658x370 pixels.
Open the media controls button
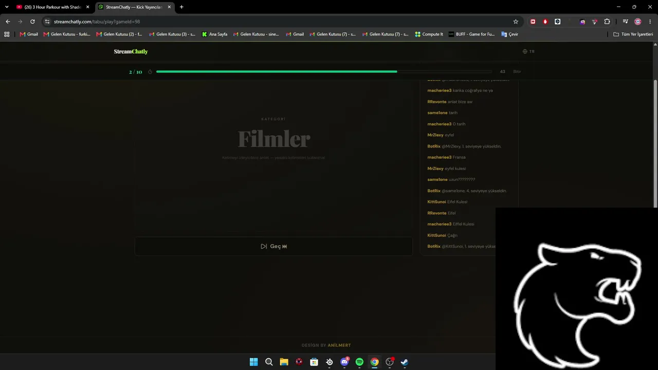pos(625,22)
